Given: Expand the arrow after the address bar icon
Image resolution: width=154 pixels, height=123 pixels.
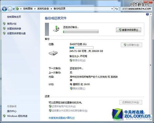Looking at the screenshot, I should pyautogui.click(x=21, y=9).
